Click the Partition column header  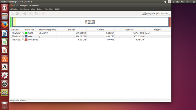click(x=17, y=30)
